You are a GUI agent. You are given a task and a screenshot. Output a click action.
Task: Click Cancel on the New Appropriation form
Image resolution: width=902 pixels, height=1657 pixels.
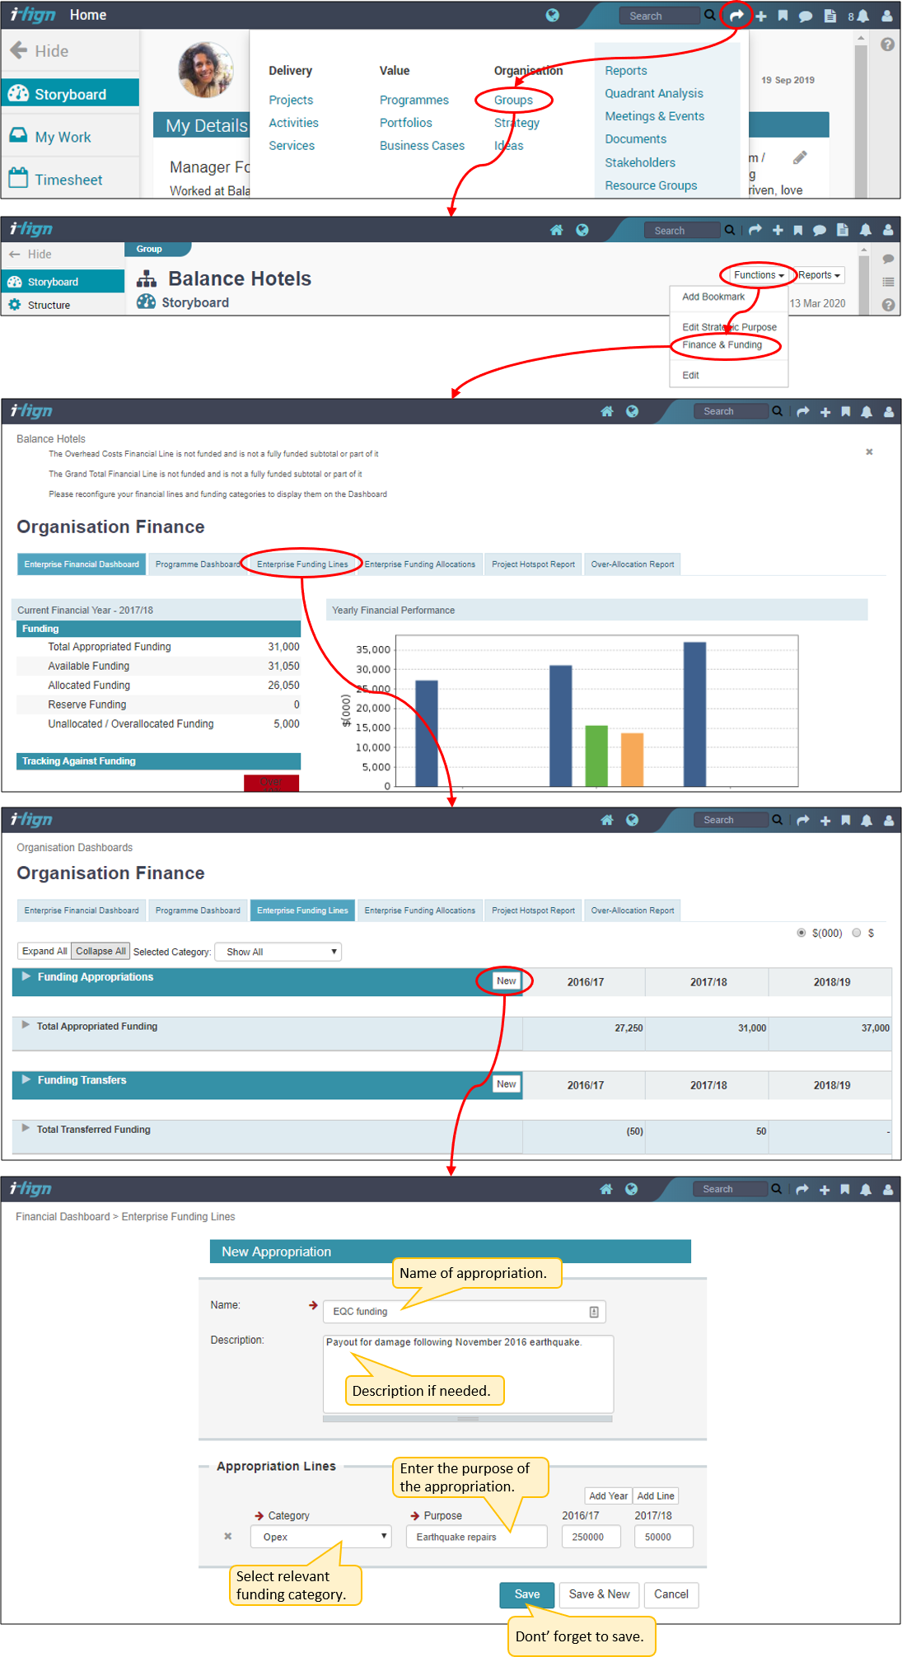[671, 1594]
